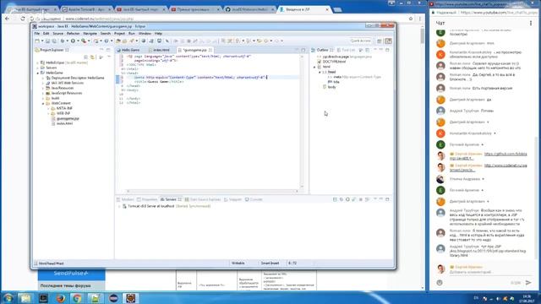Open the Source menu in Eclipse

[x=58, y=34]
